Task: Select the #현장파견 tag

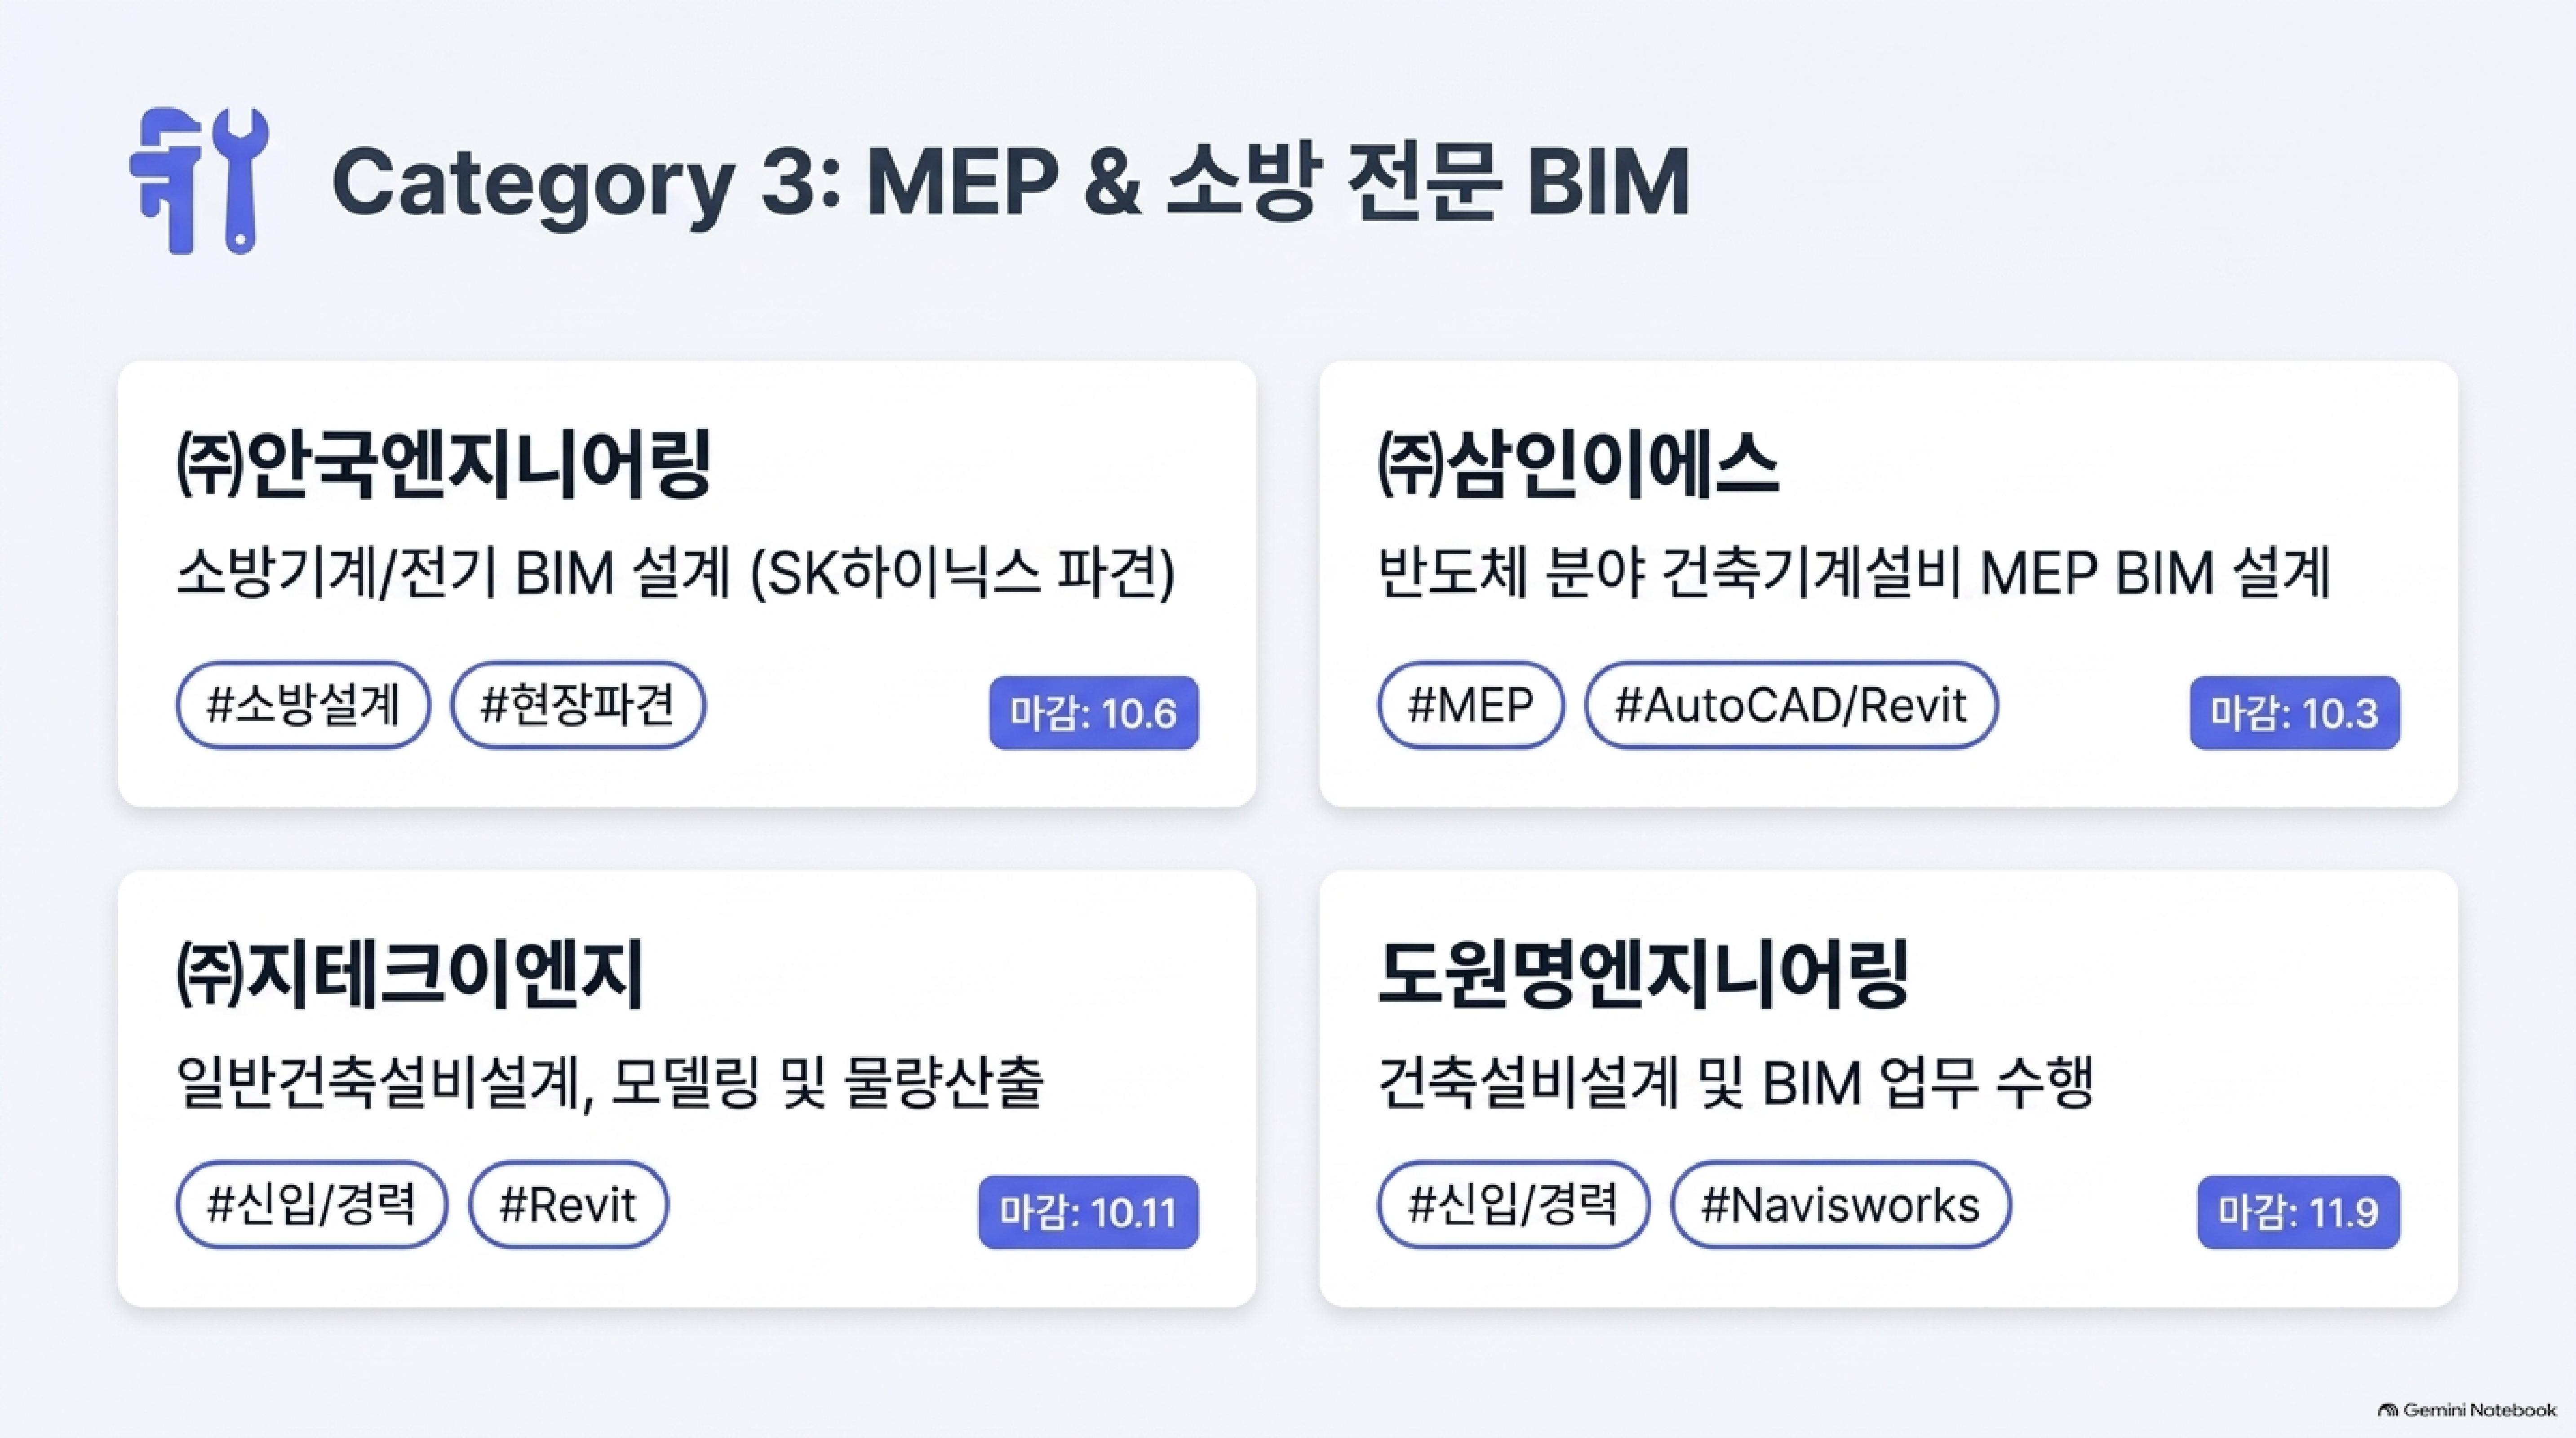Action: (578, 705)
